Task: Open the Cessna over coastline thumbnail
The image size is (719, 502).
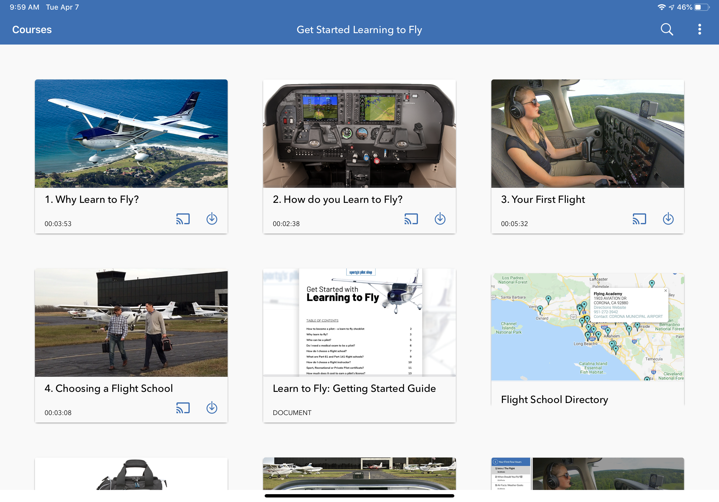Action: [x=131, y=134]
